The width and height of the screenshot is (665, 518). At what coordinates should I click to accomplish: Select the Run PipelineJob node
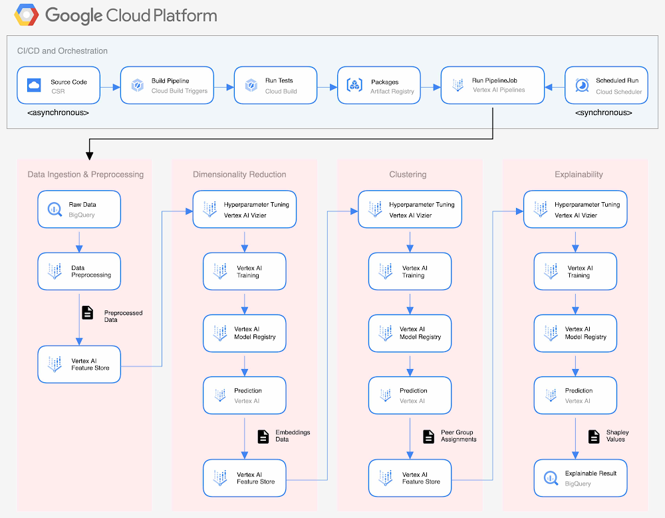pos(493,85)
